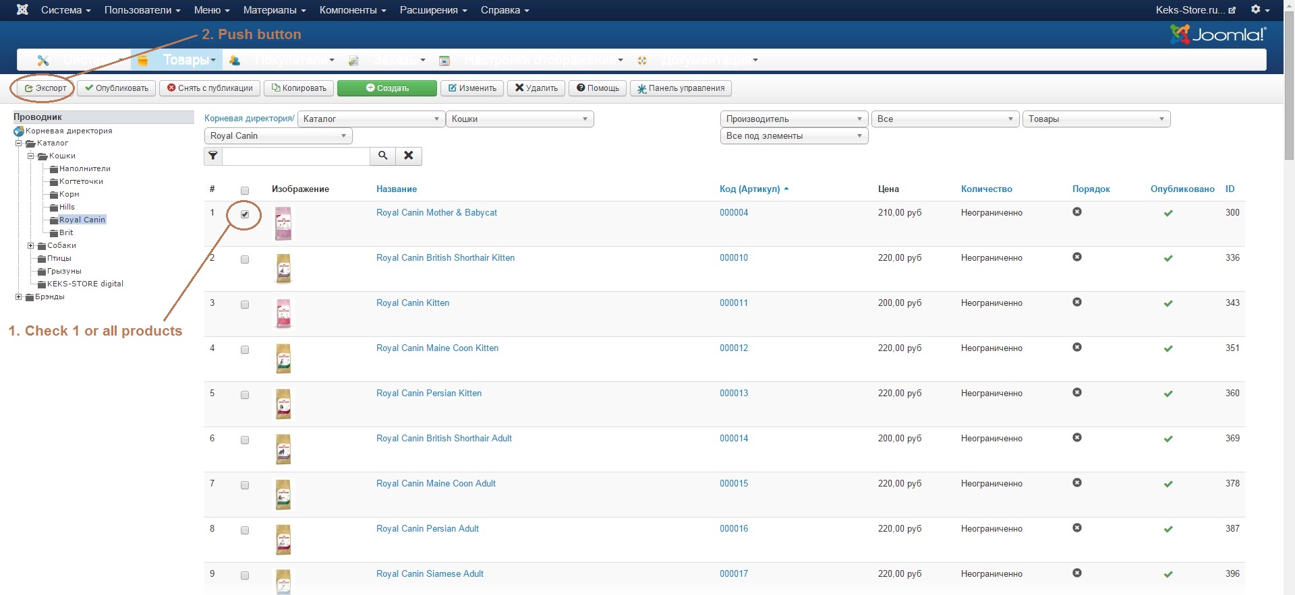Image resolution: width=1295 pixels, height=595 pixels.
Task: Click the Root directory globe icon in tree
Action: tap(19, 131)
